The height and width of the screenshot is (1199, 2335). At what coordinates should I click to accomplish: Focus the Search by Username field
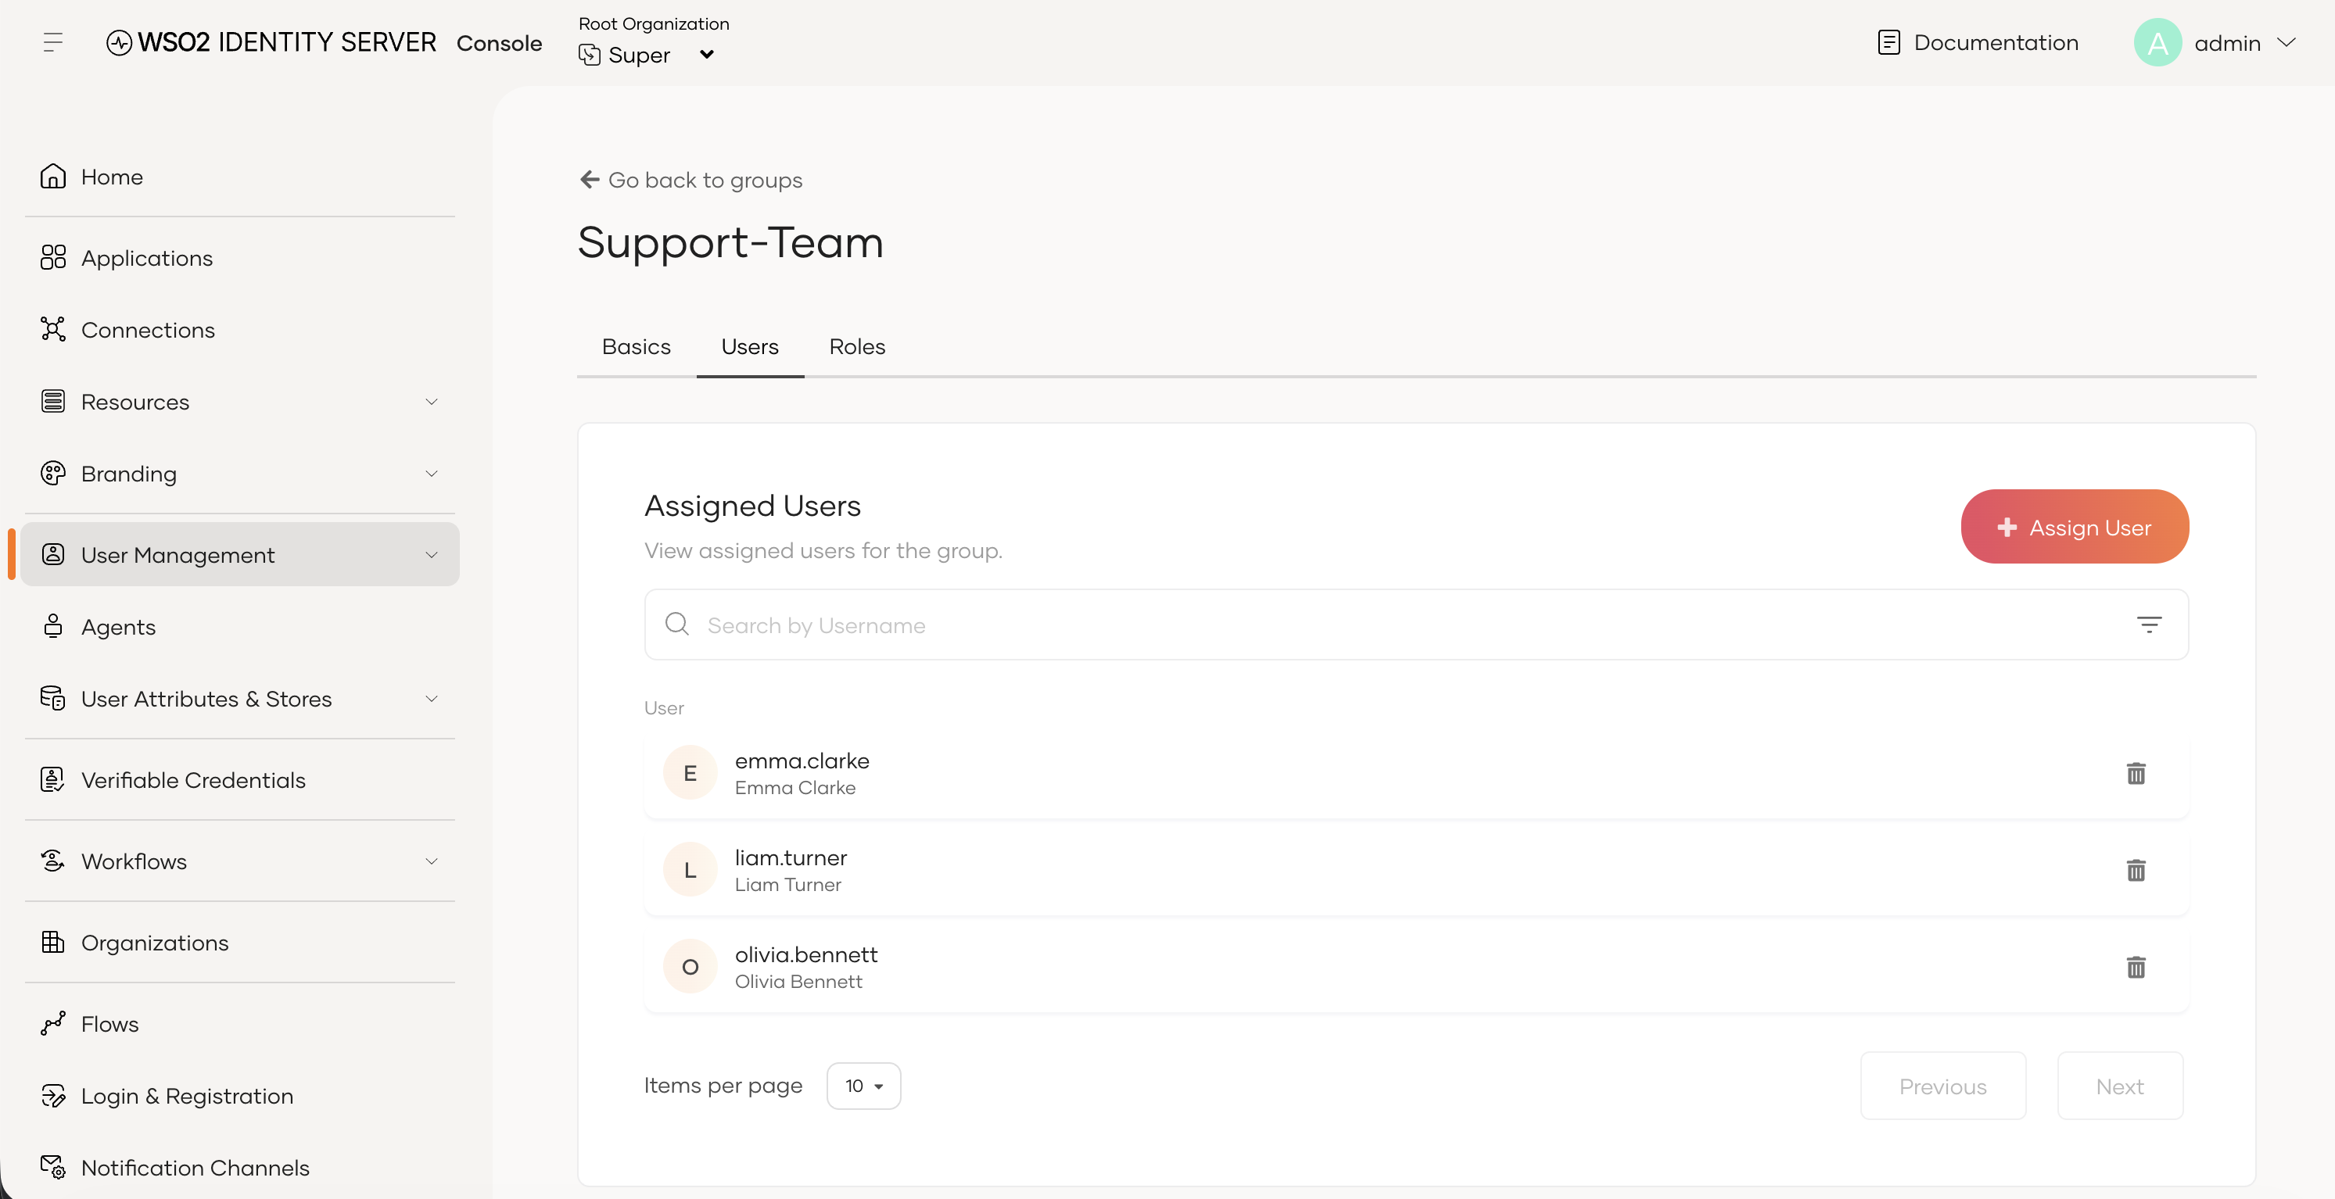[1416, 625]
